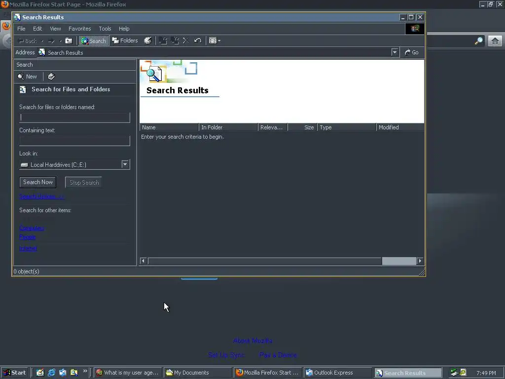Start a New search in the Search pane
Screen dimensions: 505x379
point(28,76)
